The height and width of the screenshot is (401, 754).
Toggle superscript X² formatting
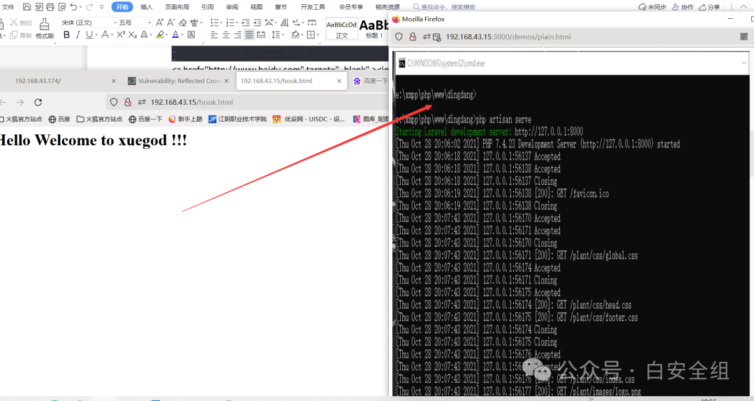tap(121, 35)
